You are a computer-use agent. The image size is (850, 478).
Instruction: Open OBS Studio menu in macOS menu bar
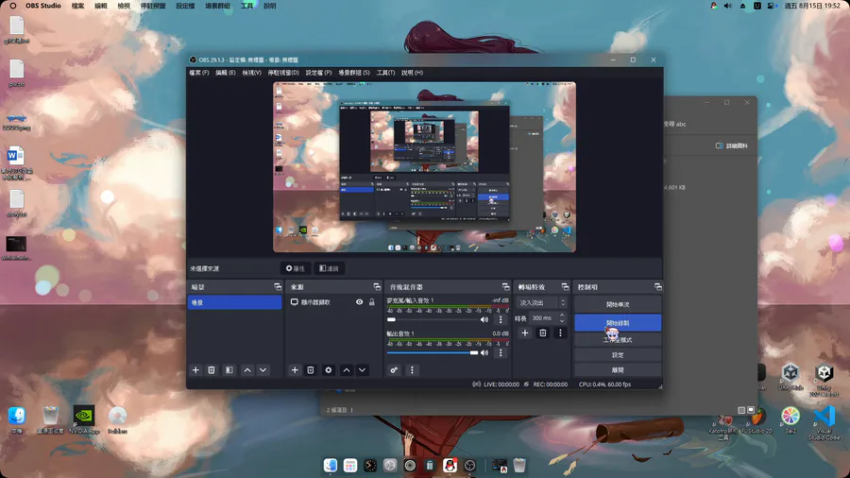click(x=42, y=6)
